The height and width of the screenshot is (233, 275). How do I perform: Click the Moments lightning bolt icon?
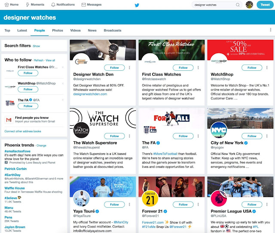(x=27, y=5)
